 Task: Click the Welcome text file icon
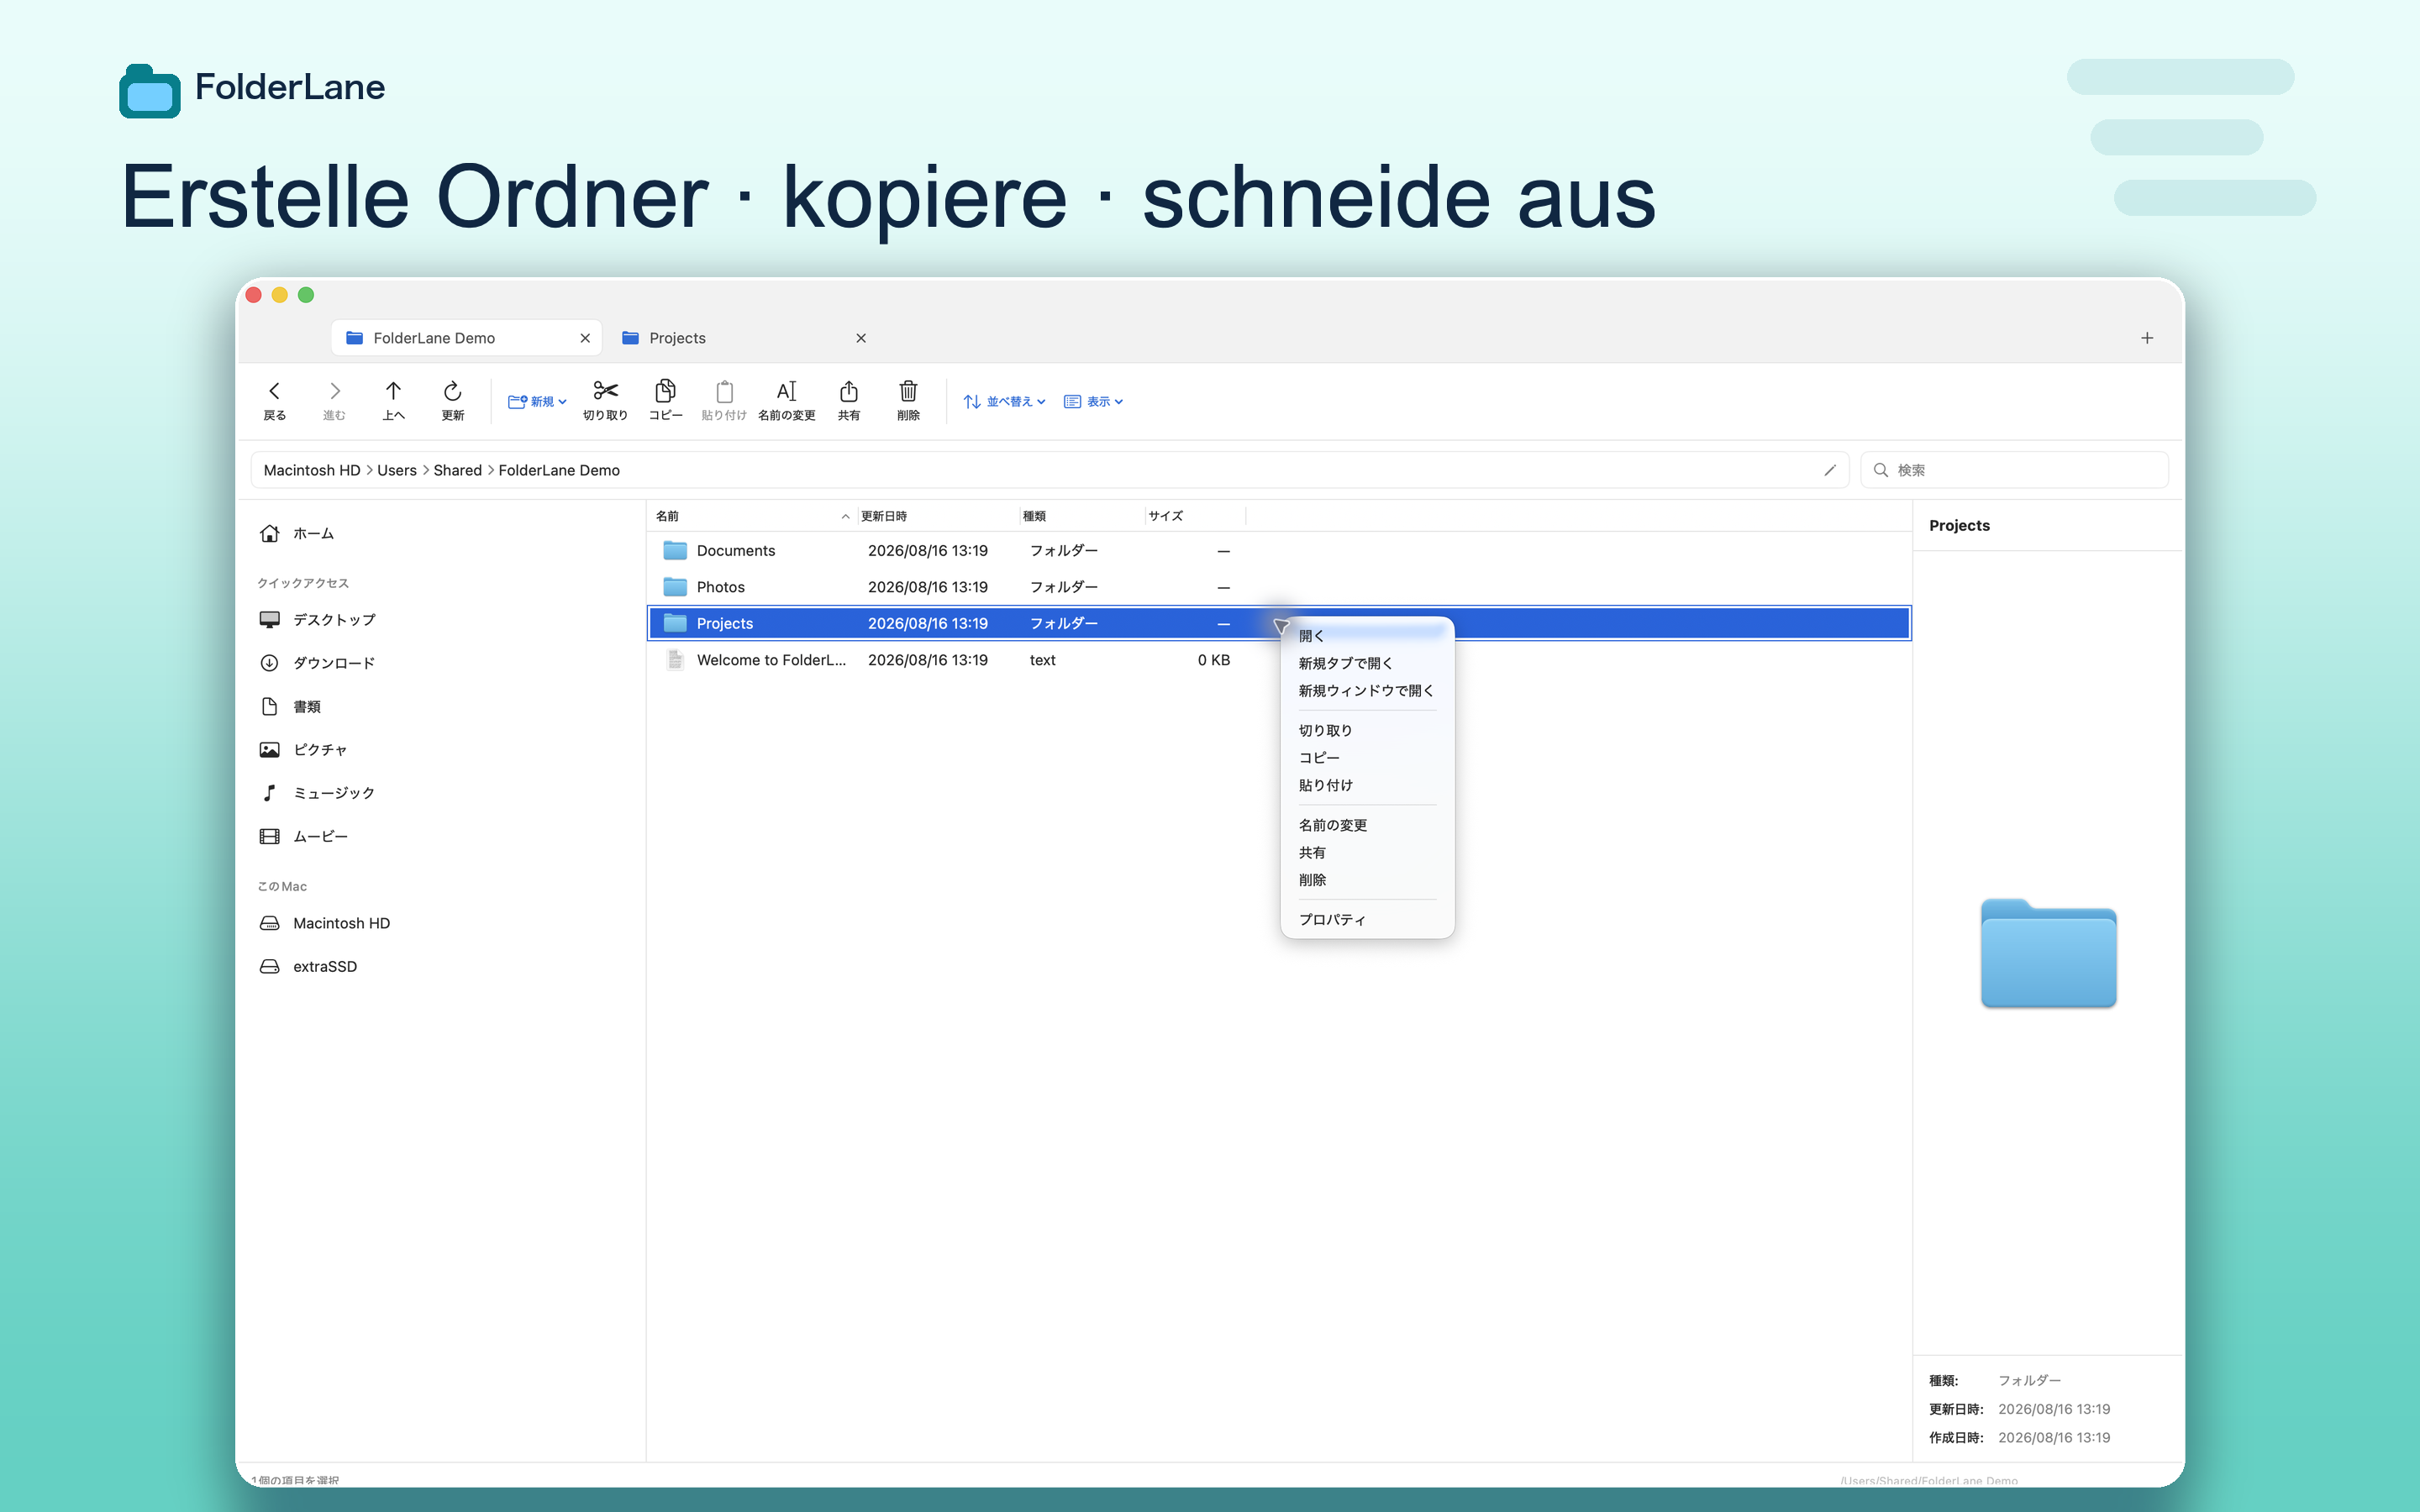tap(675, 660)
